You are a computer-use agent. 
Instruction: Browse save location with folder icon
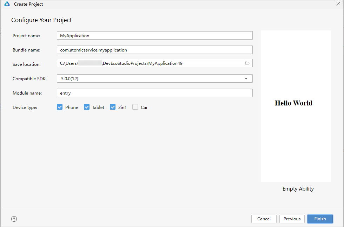click(x=247, y=63)
